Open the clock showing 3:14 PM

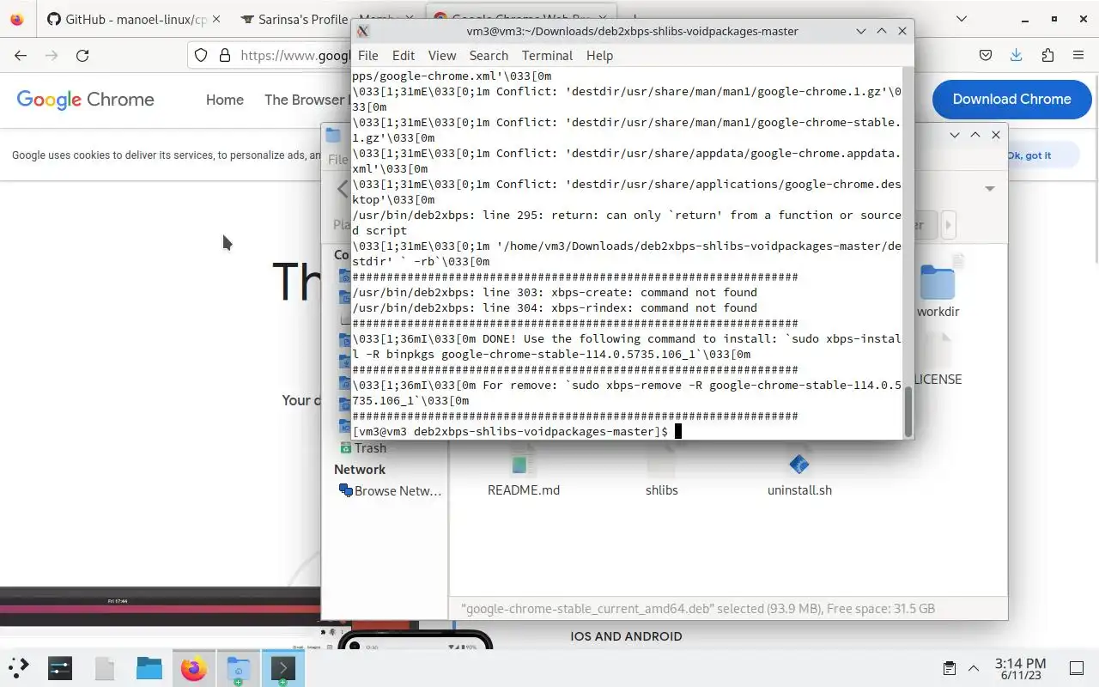(1020, 669)
